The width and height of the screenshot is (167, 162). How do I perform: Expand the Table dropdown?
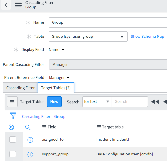[88, 37]
